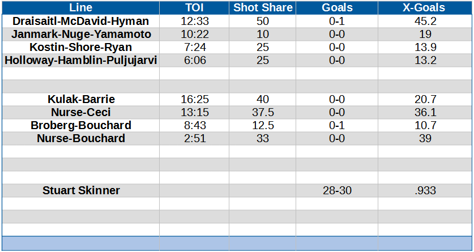
Task: Click the Janmark-Nuge-Yamamoto cell
Action: (81, 34)
